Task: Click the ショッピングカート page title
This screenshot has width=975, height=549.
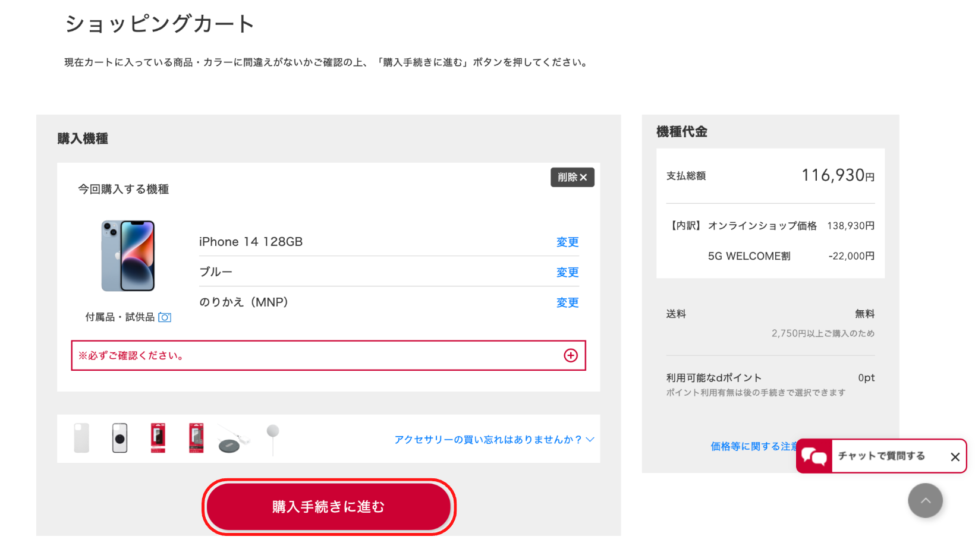Action: coord(159,24)
